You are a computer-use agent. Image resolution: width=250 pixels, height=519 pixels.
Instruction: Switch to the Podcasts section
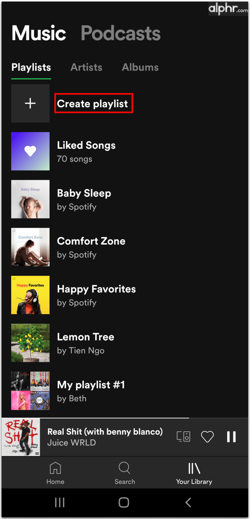point(121,33)
